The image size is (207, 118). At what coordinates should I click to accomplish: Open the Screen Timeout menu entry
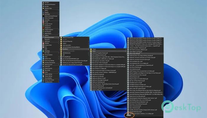pos(51,68)
